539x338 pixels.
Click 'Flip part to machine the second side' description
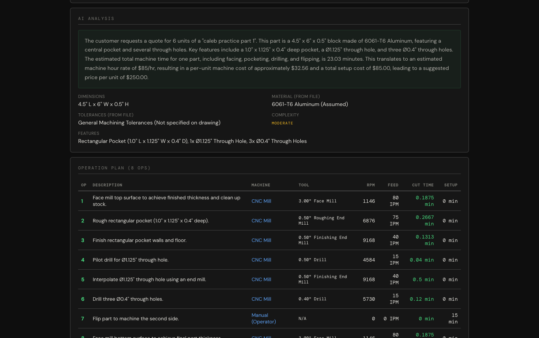[136, 318]
